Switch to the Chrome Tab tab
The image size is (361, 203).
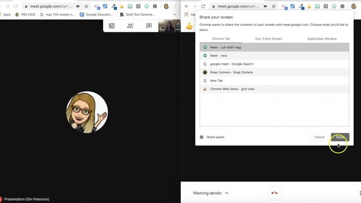tap(221, 39)
